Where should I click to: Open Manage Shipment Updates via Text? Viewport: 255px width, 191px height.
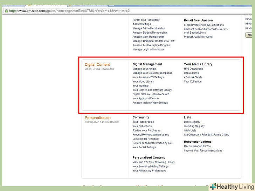(153, 41)
